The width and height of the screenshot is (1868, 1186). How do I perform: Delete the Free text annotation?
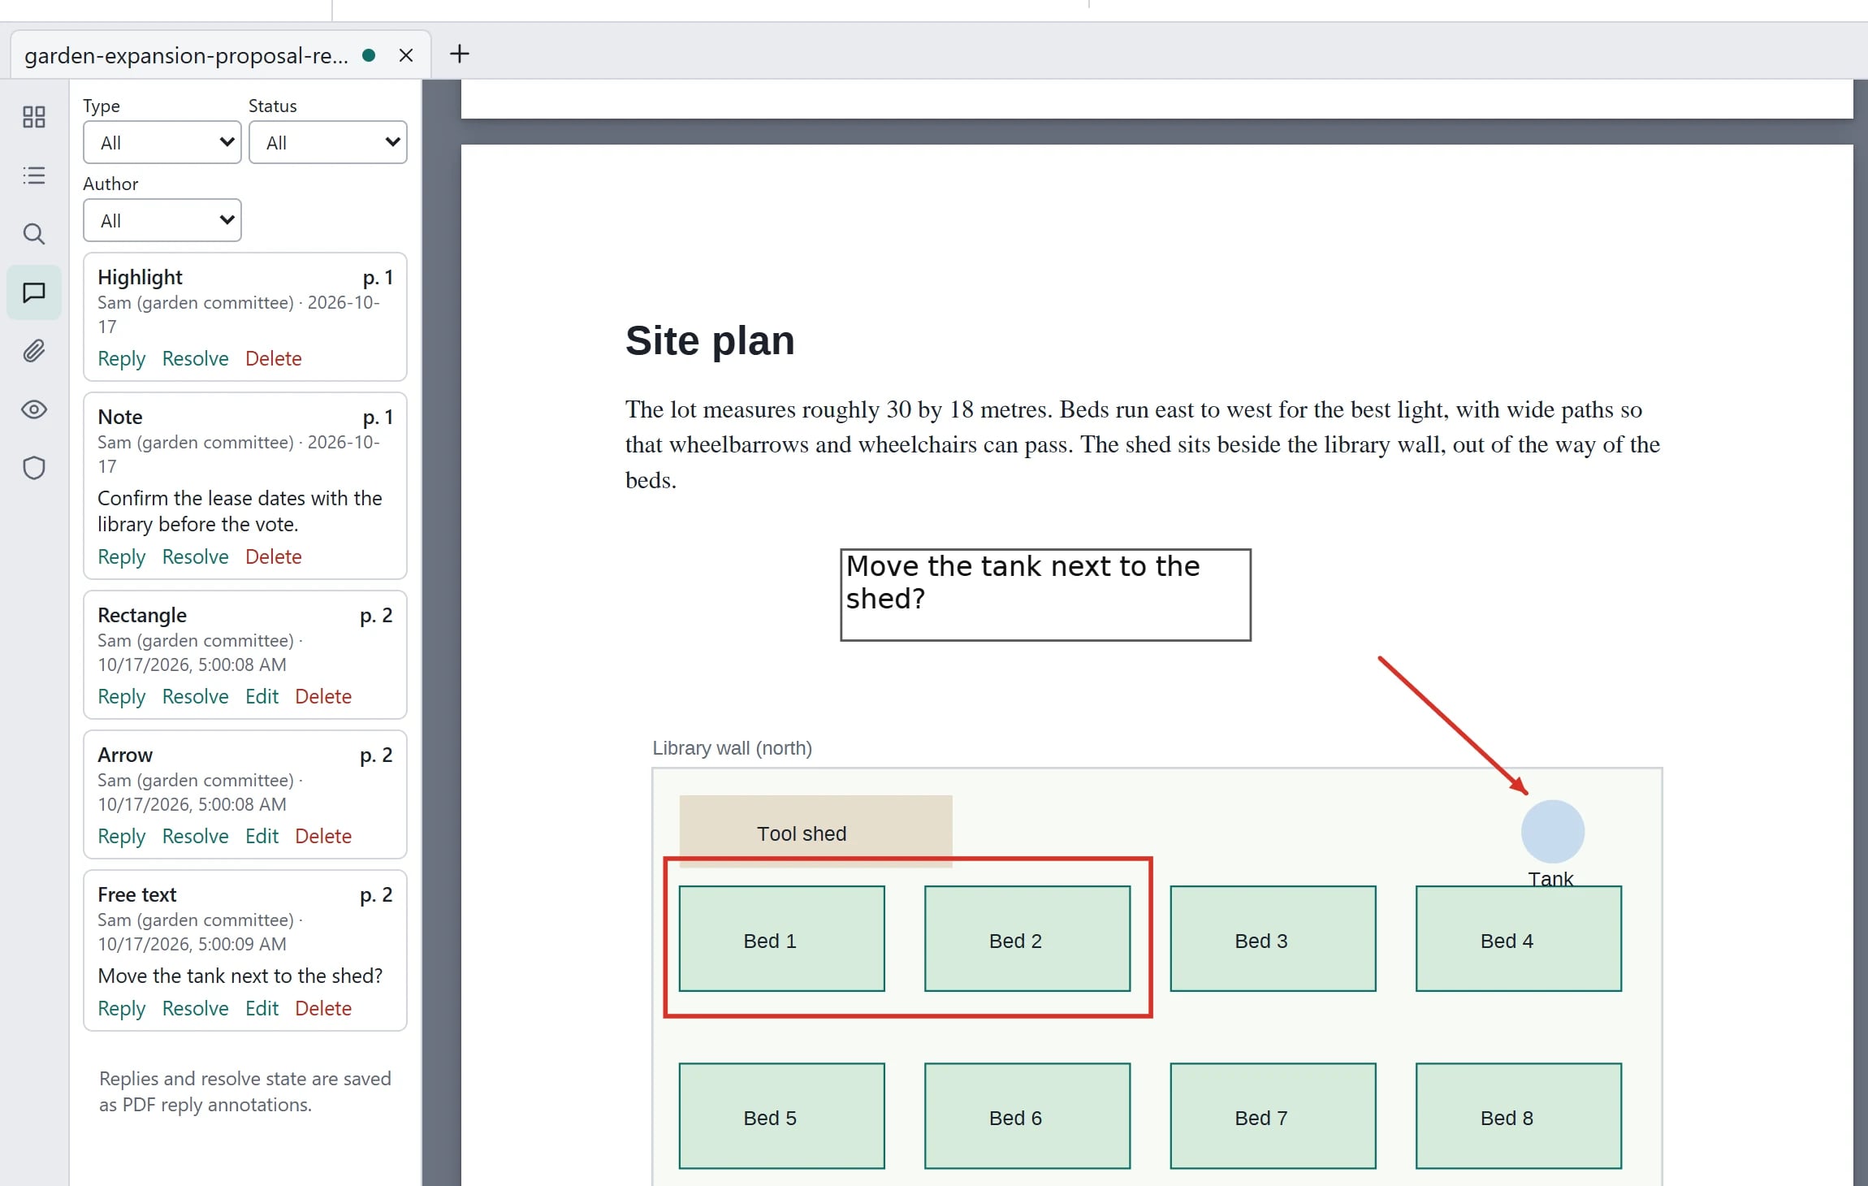pyautogui.click(x=323, y=1008)
